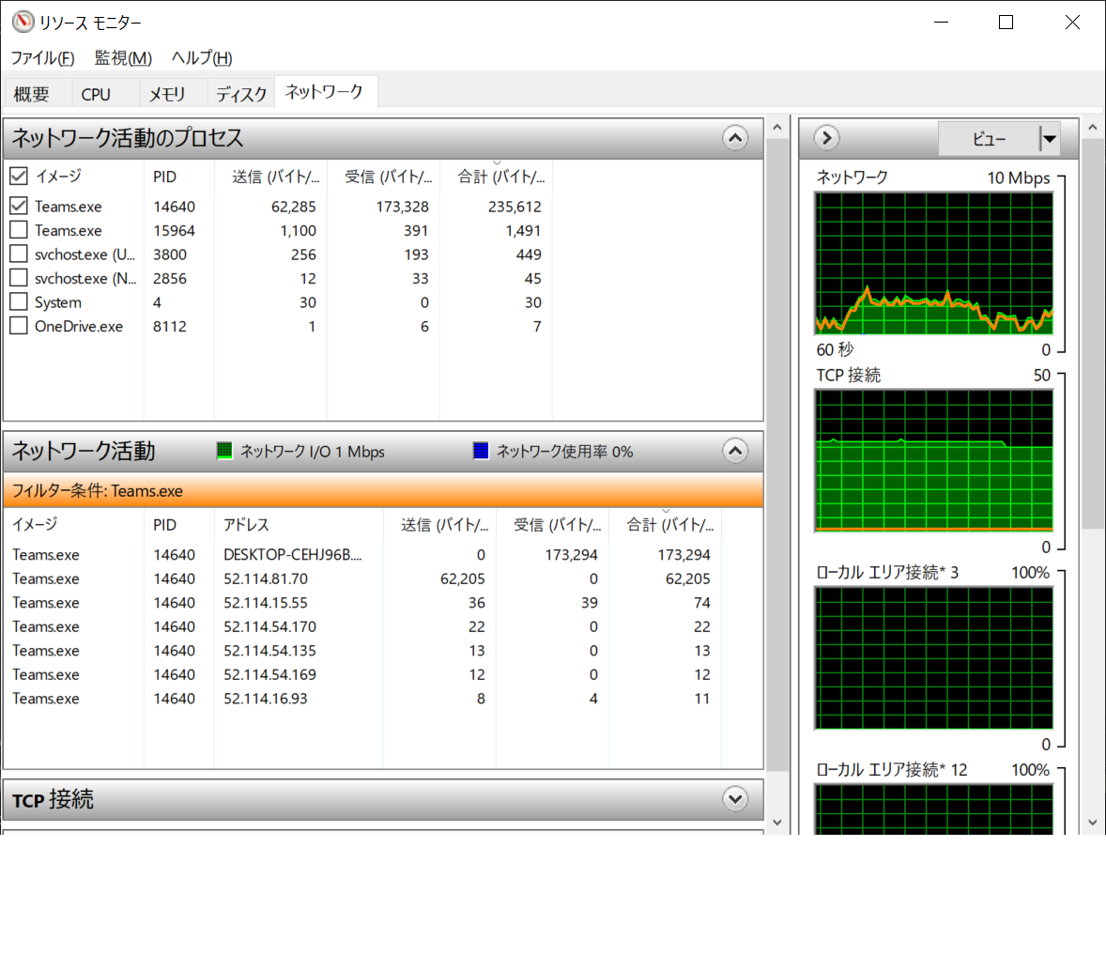This screenshot has width=1106, height=971.
Task: Click the graph pane scroll down arrow
Action: coord(1093,822)
